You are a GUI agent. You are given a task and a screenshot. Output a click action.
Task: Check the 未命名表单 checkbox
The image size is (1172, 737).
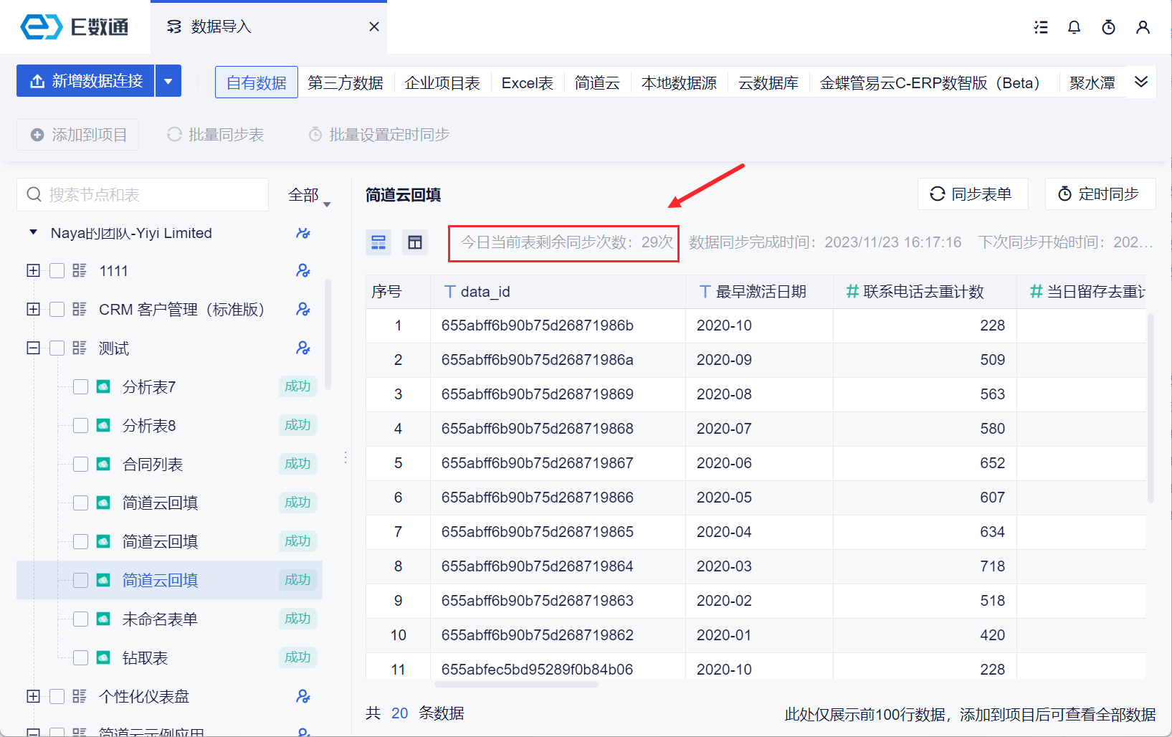[80, 619]
